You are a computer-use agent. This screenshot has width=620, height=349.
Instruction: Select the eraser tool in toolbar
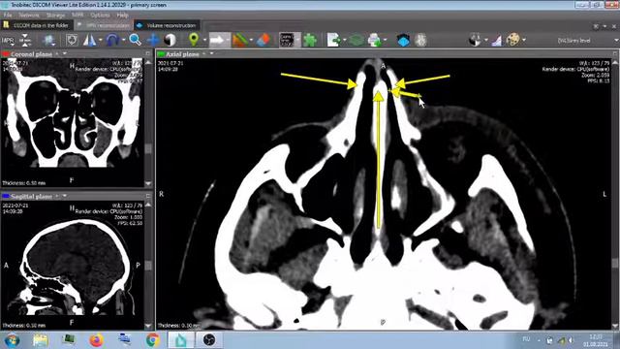pyautogui.click(x=263, y=40)
